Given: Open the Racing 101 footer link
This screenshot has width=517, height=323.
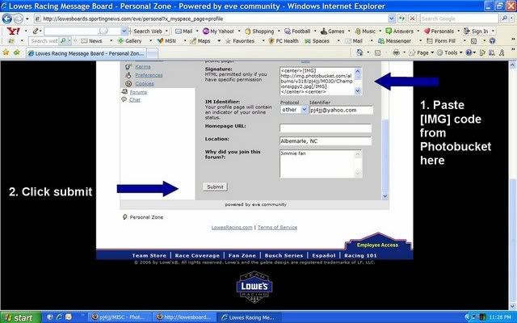Looking at the screenshot, I should click(x=360, y=255).
